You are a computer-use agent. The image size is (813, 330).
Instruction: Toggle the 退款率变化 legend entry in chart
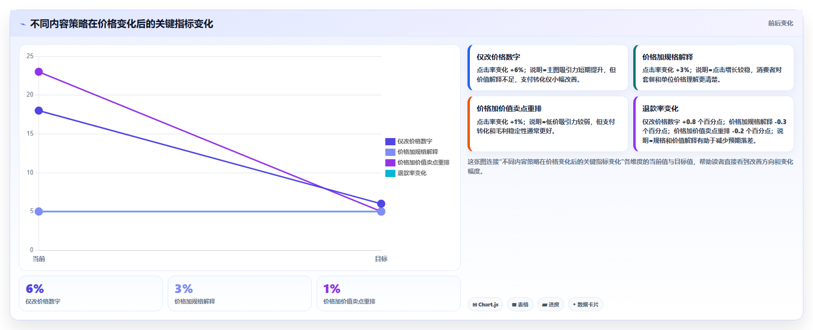406,173
